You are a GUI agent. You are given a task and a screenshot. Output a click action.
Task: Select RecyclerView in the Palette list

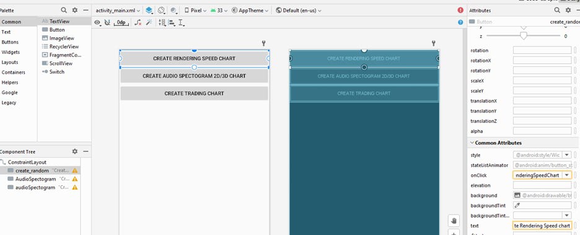tap(64, 47)
